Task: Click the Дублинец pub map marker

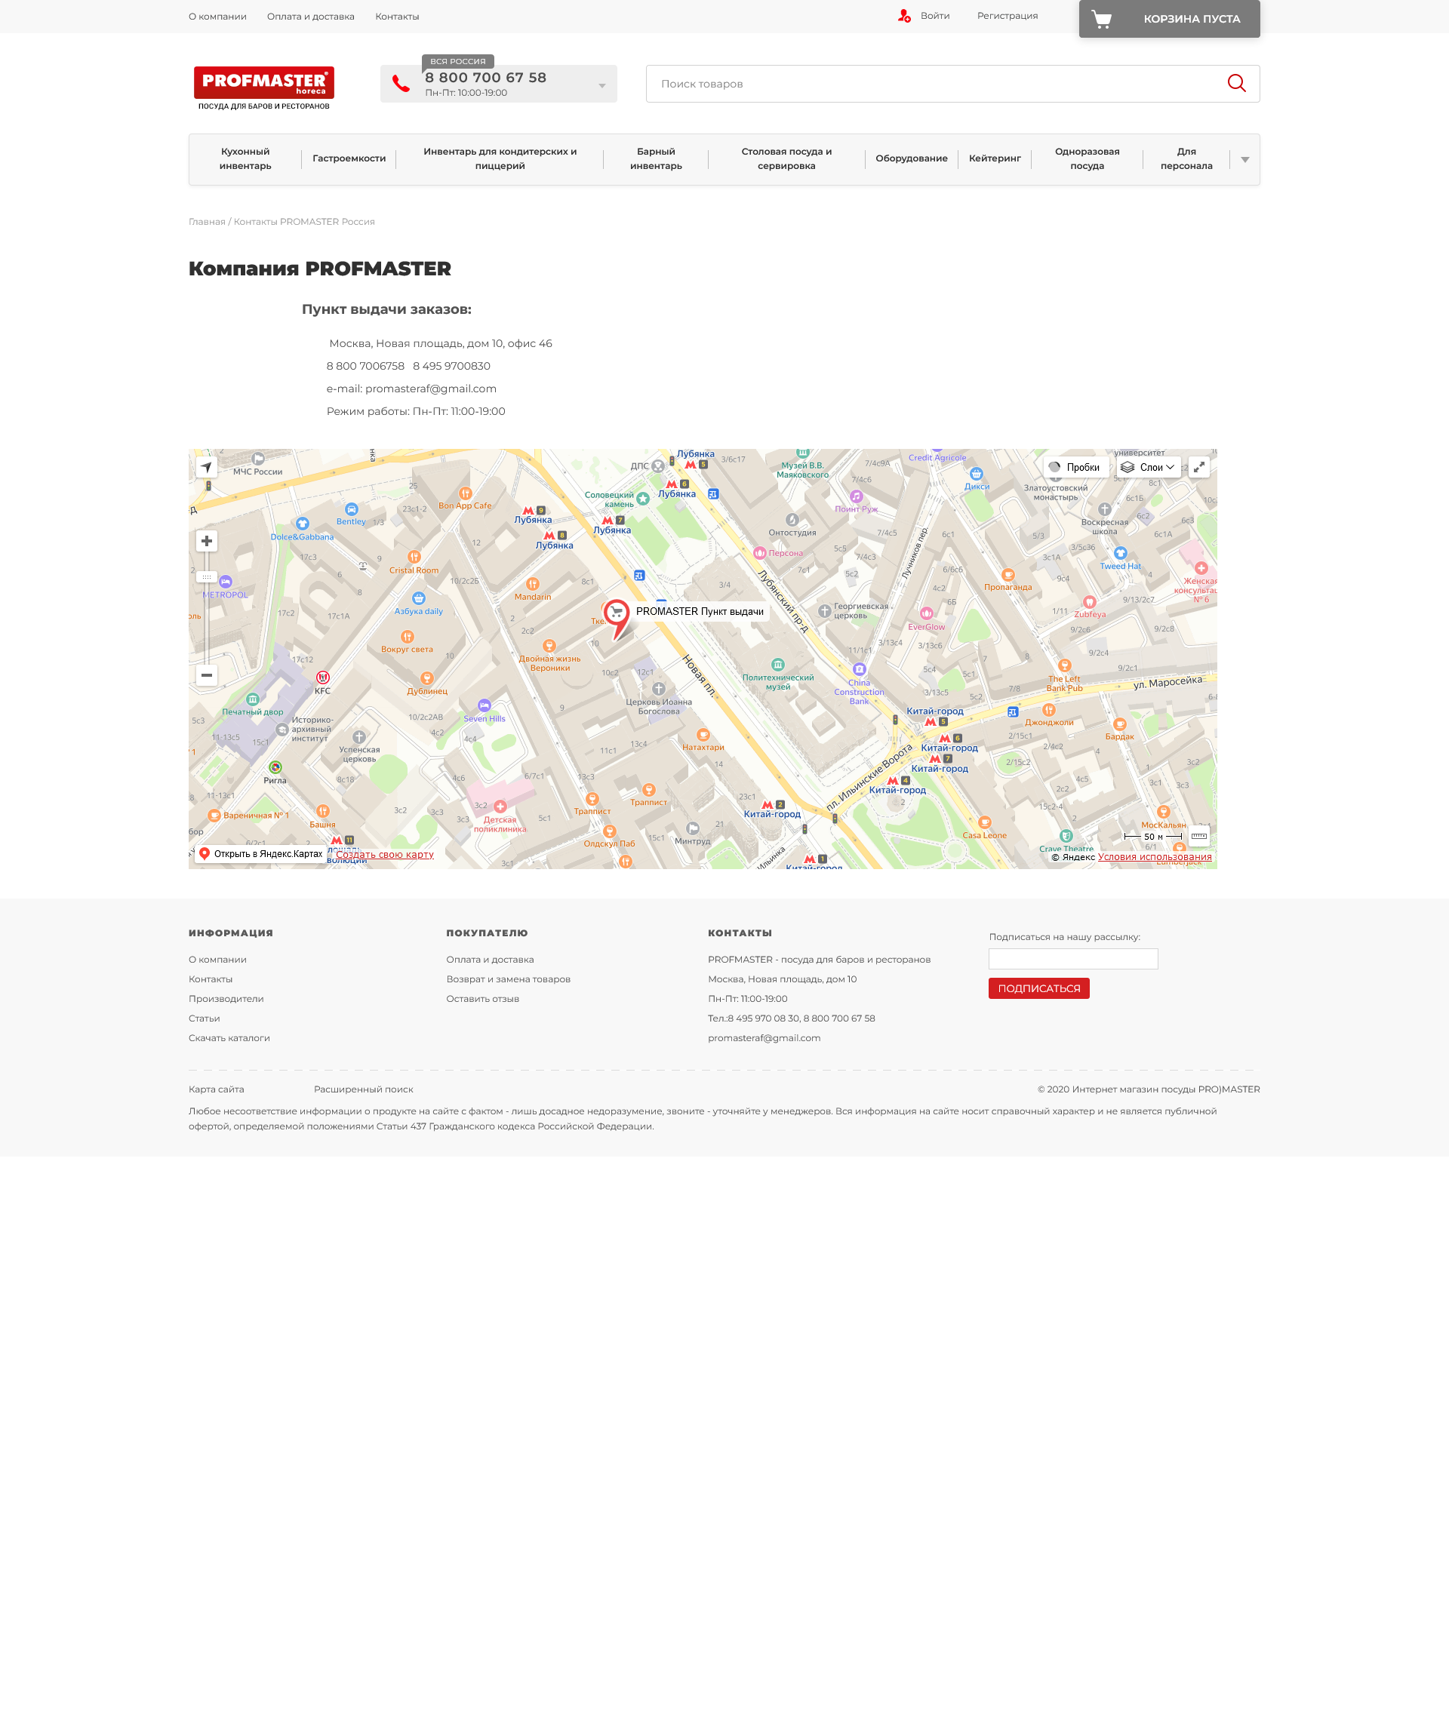Action: pyautogui.click(x=428, y=679)
